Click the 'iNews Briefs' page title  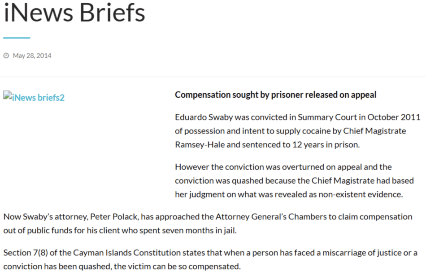pos(74,13)
